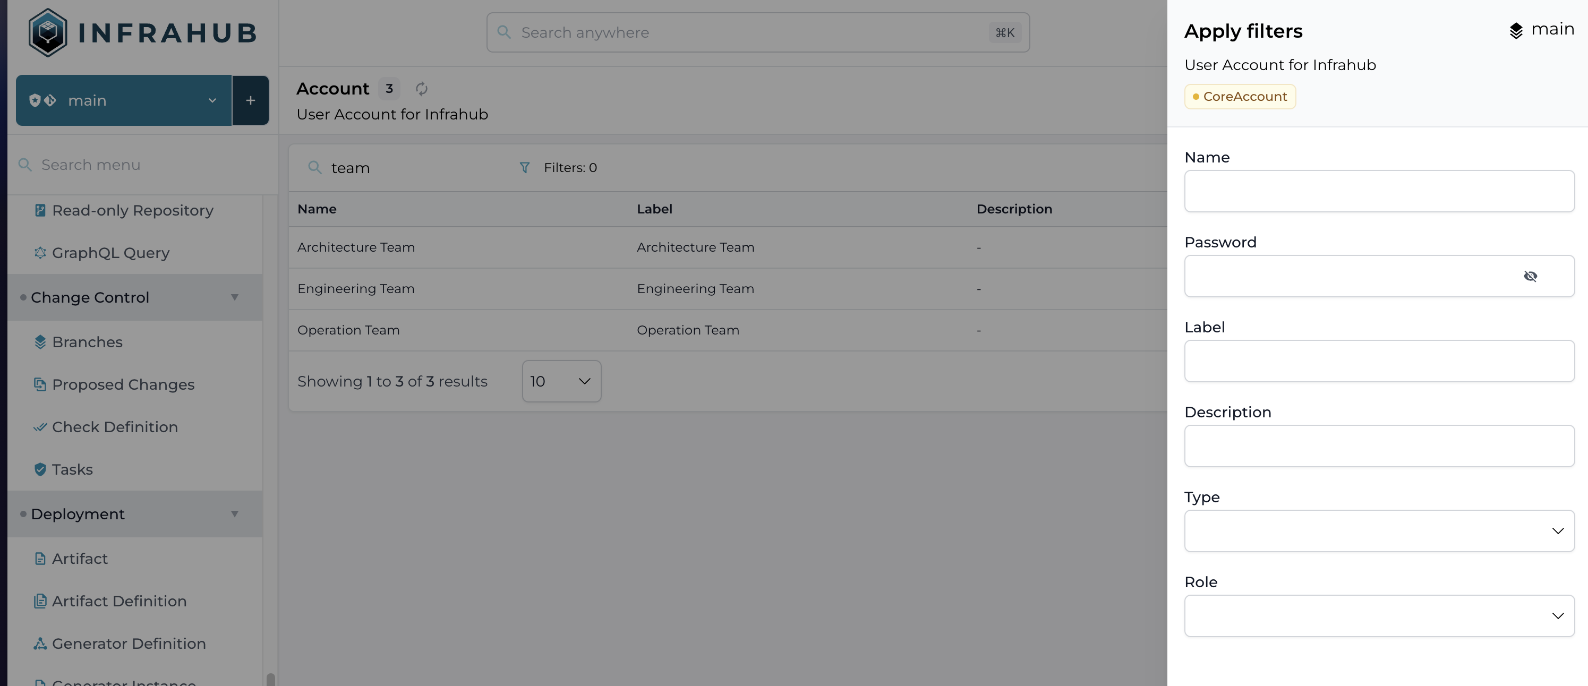Image resolution: width=1588 pixels, height=686 pixels.
Task: Select the Check Definition icon
Action: pyautogui.click(x=40, y=426)
